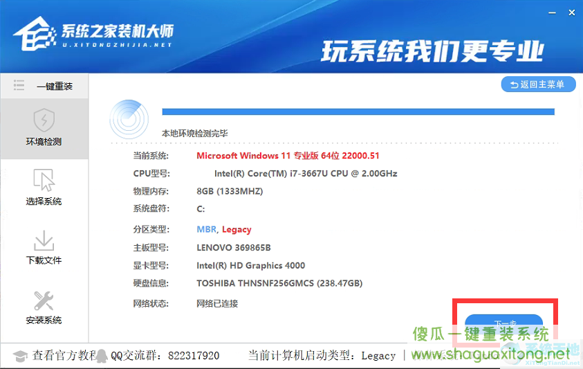
Task: Select the 选择系统 cursor icon
Action: point(44,180)
